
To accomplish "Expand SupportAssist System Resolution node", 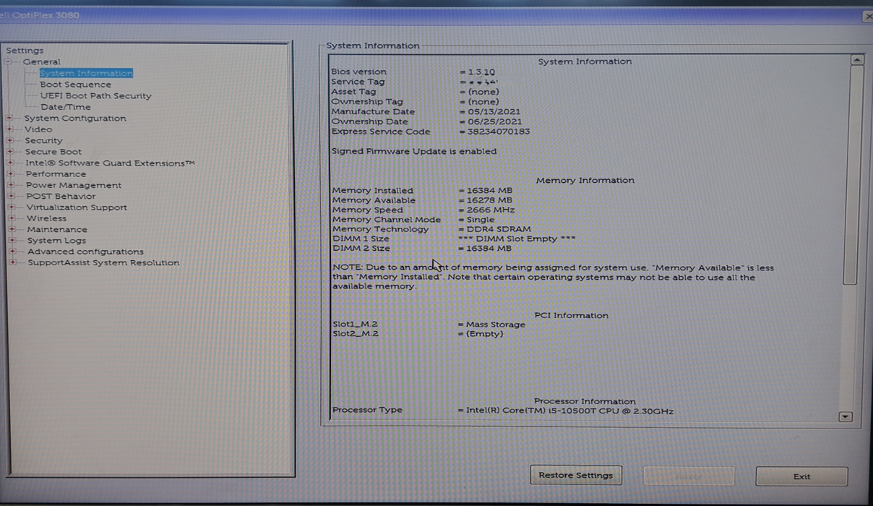I will (12, 262).
